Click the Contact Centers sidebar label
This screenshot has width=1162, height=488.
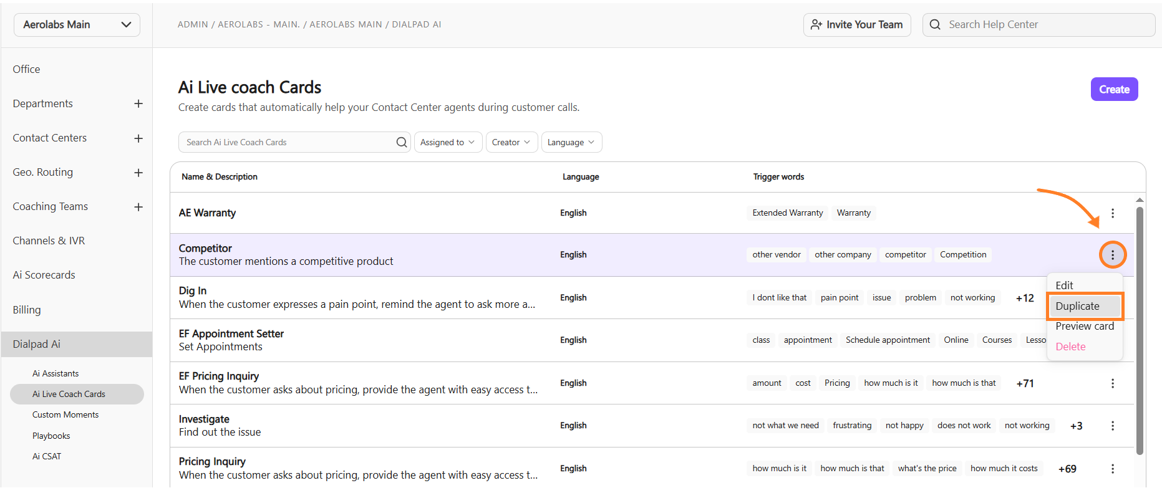click(50, 138)
